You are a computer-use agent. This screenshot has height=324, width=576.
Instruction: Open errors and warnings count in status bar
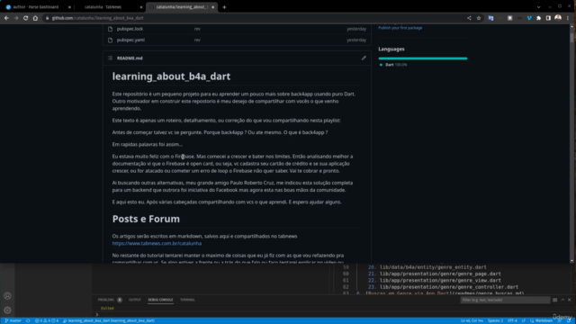[x=47, y=320]
